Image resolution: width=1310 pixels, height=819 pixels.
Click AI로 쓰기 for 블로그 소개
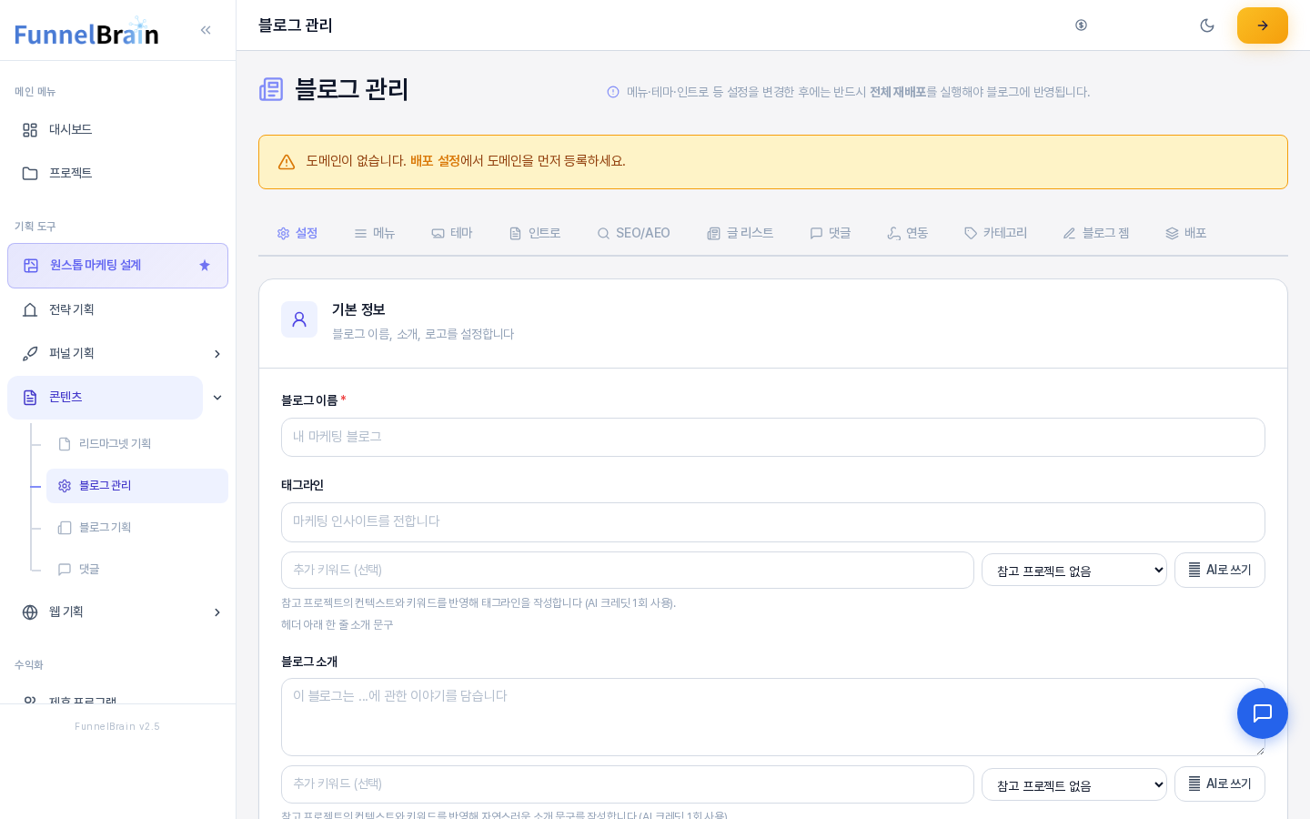(1220, 784)
